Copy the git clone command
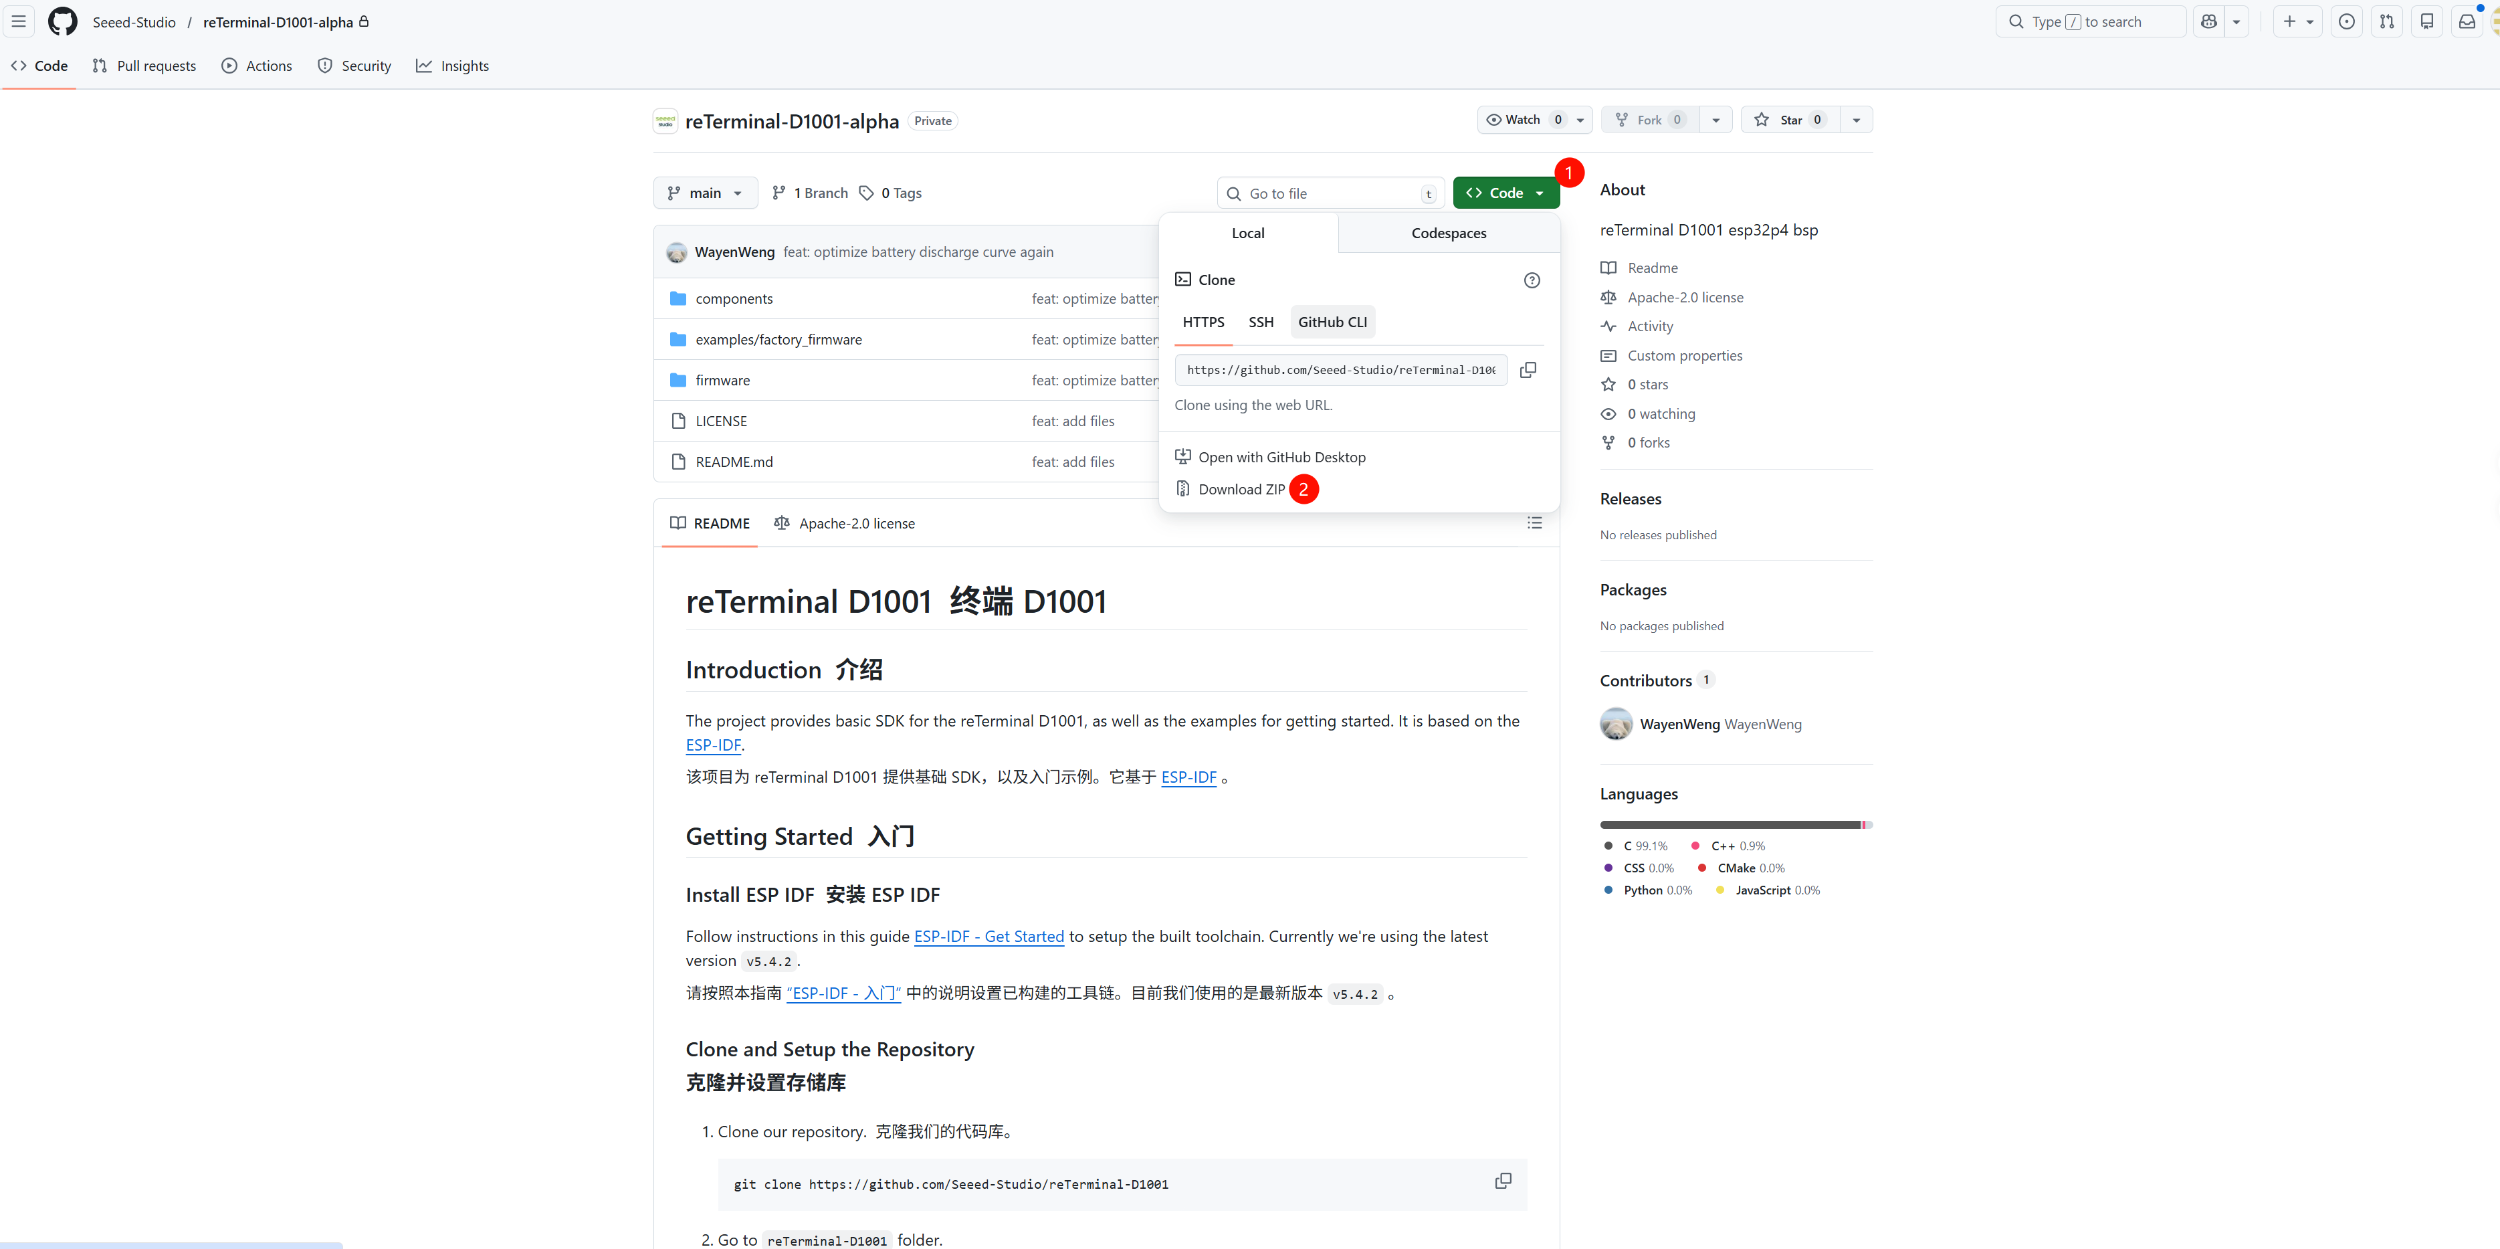 [x=1502, y=1181]
